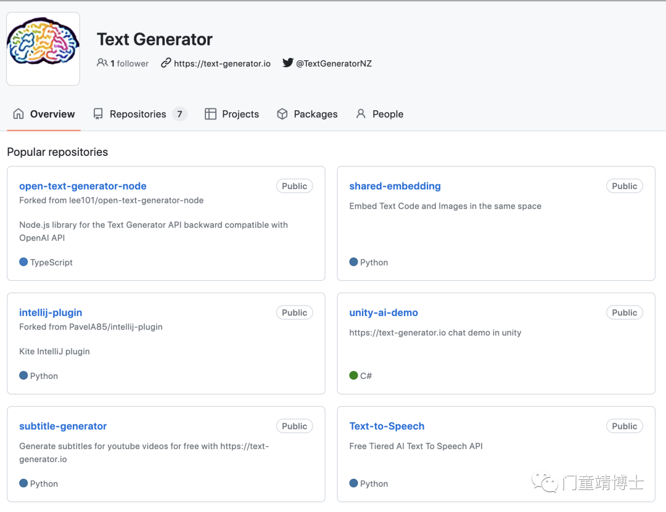Click the 'TypeScript' language label
Image resolution: width=666 pixels, height=512 pixels.
(x=51, y=262)
